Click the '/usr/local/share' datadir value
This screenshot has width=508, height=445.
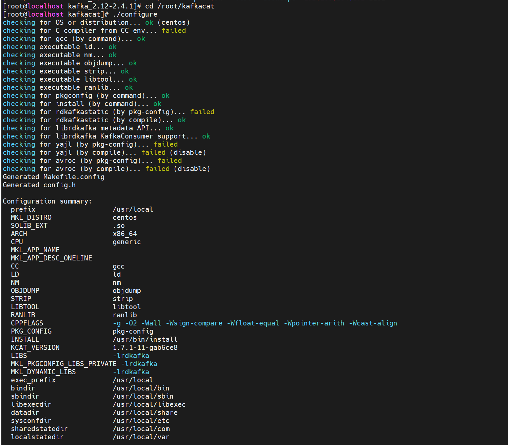tap(145, 412)
